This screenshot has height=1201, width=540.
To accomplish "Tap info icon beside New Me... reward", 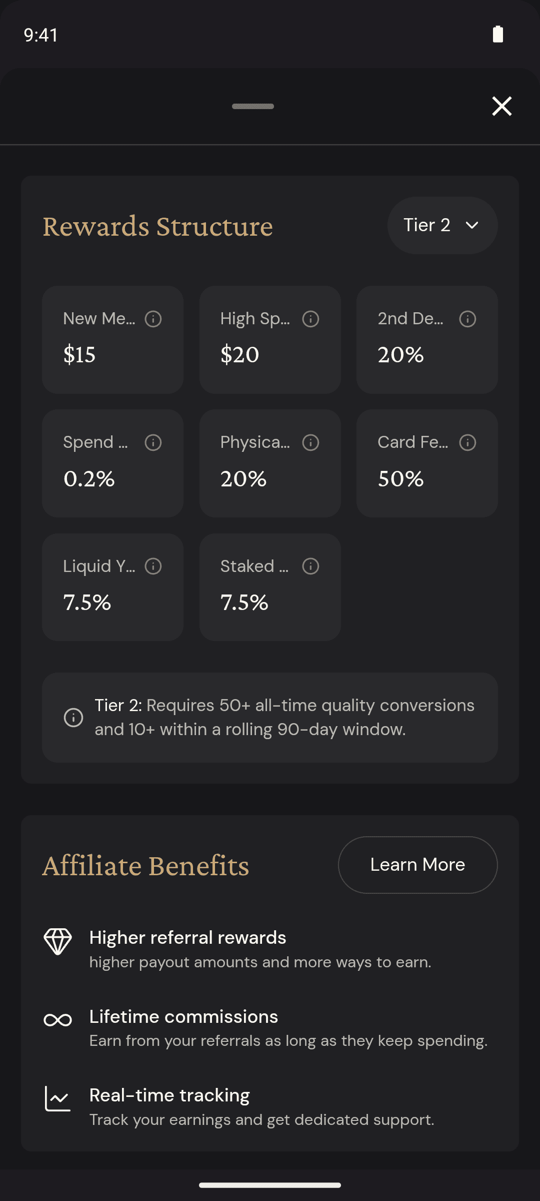I will tap(153, 319).
